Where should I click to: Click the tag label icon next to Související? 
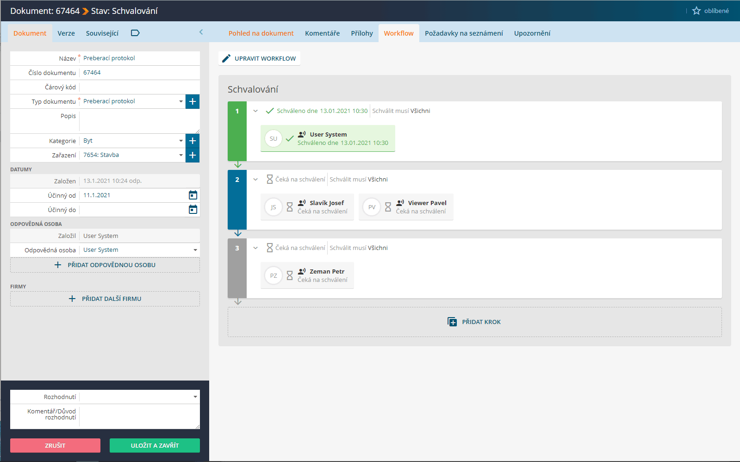[x=135, y=33]
